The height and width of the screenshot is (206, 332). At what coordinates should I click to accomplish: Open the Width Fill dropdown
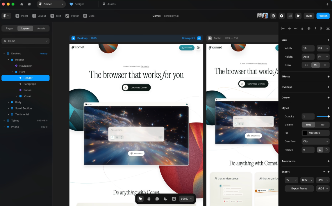[x=323, y=48]
